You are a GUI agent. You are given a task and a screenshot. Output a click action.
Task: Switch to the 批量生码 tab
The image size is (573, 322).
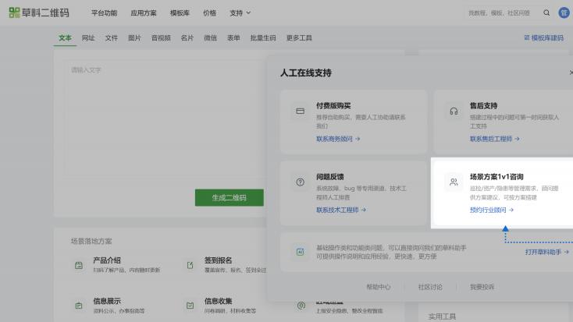pos(263,38)
